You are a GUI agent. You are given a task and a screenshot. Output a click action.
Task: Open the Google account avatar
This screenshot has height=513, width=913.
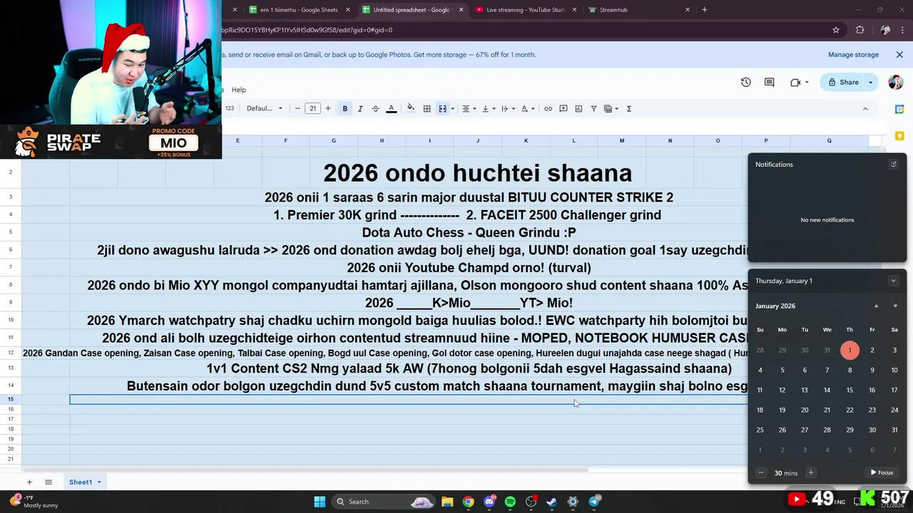point(896,82)
